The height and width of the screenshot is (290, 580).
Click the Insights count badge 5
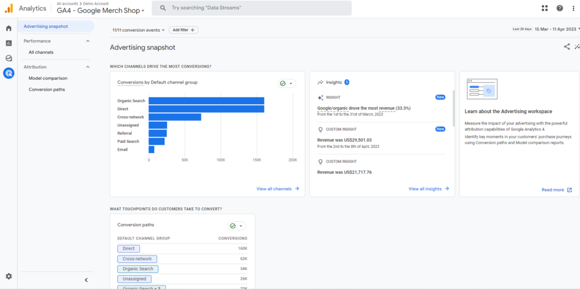(x=347, y=82)
